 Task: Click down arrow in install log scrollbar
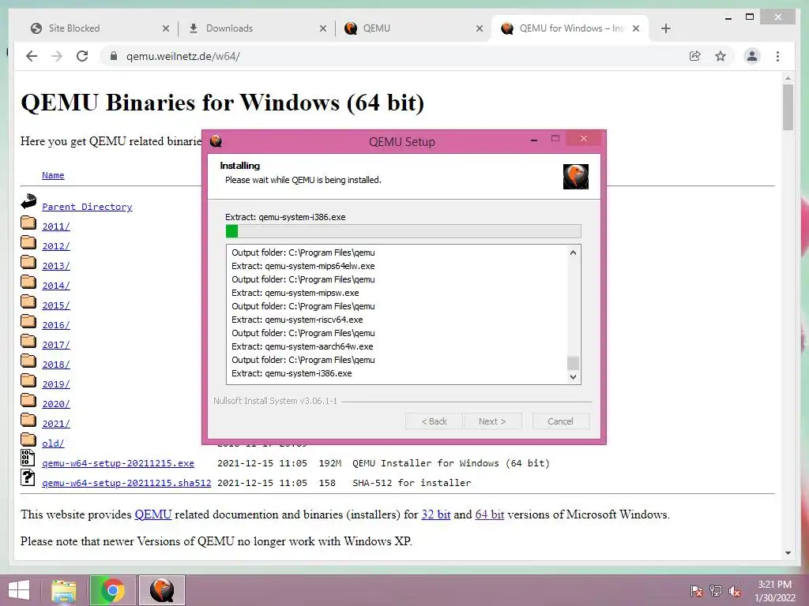tap(573, 377)
